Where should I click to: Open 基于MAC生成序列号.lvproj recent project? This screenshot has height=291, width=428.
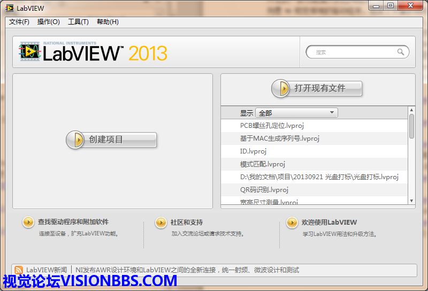click(x=279, y=139)
